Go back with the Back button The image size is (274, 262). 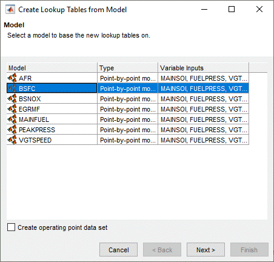click(162, 250)
